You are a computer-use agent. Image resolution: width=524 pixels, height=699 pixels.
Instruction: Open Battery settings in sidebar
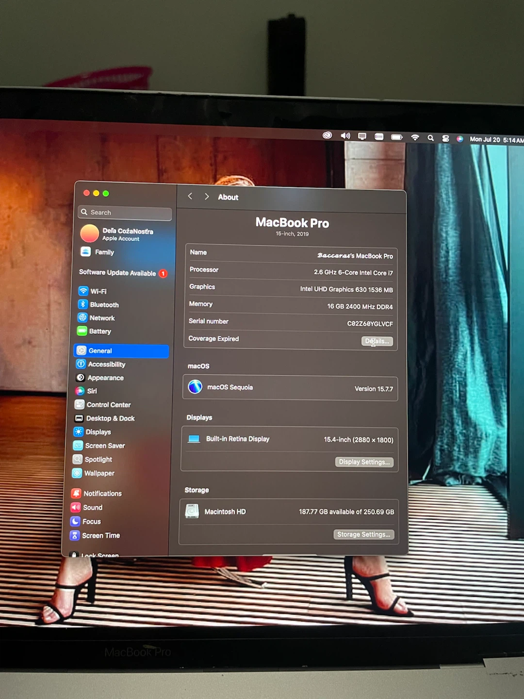coord(94,331)
